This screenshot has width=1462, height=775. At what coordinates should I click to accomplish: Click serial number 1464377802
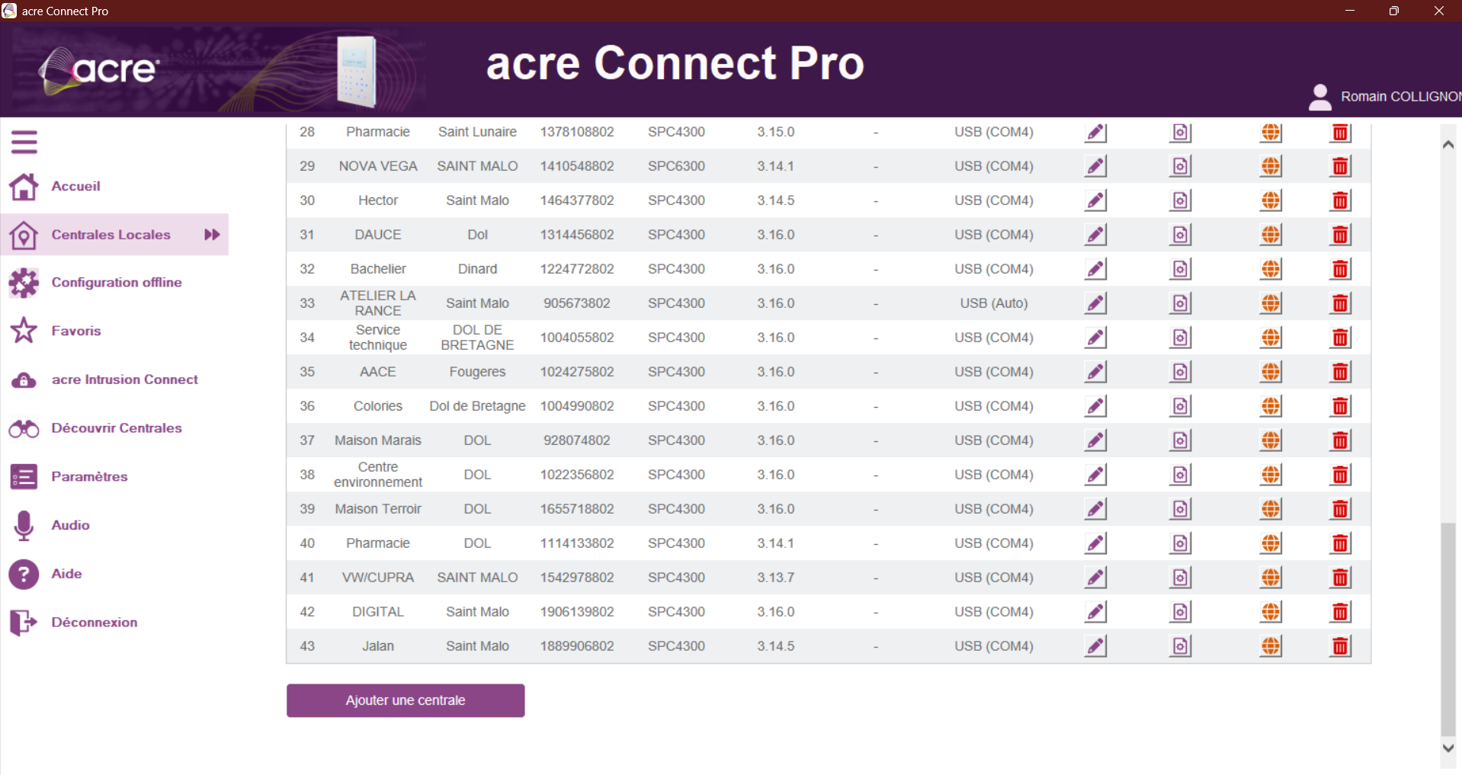click(577, 200)
